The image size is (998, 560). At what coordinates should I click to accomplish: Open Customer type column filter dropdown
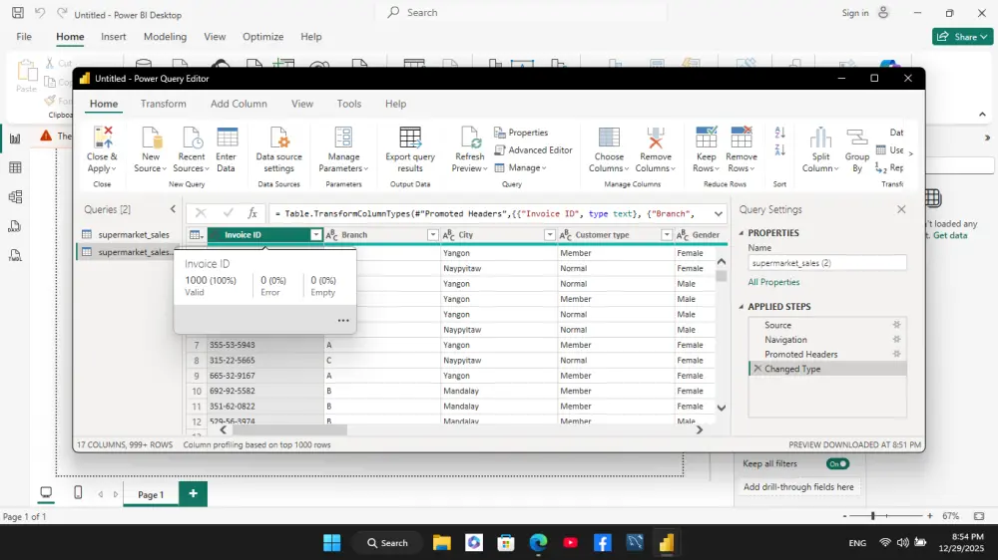(667, 235)
